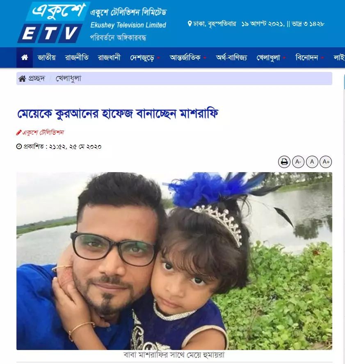Click the একুশে টেলিভিশন author link
345x364 pixels.
pos(43,133)
